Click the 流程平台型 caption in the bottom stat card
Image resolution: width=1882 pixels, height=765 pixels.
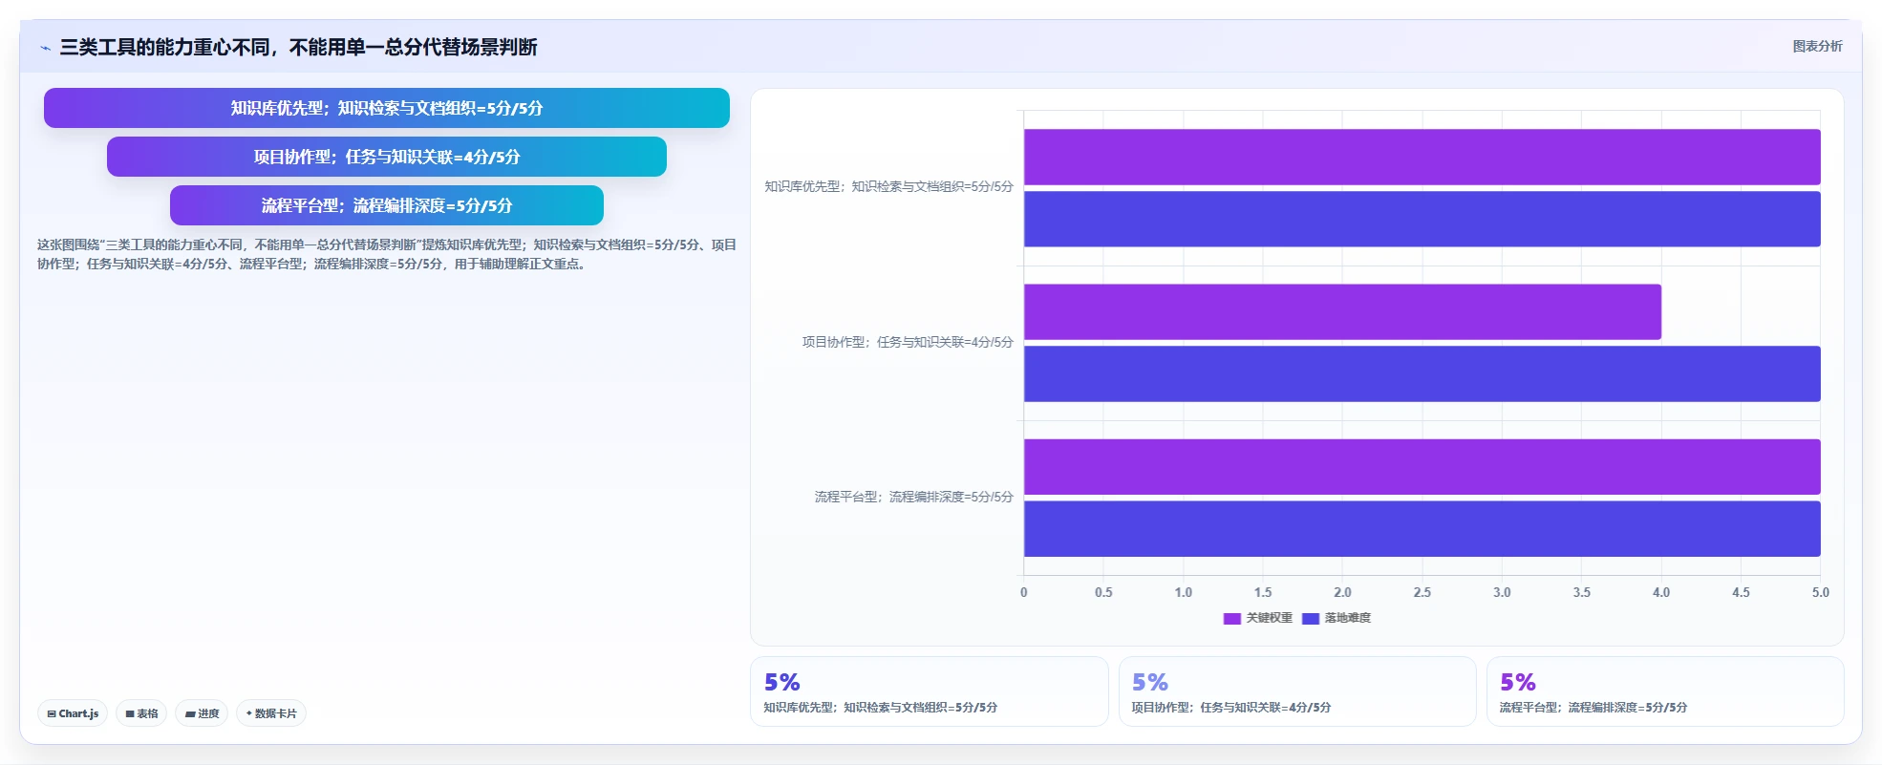click(x=1593, y=708)
